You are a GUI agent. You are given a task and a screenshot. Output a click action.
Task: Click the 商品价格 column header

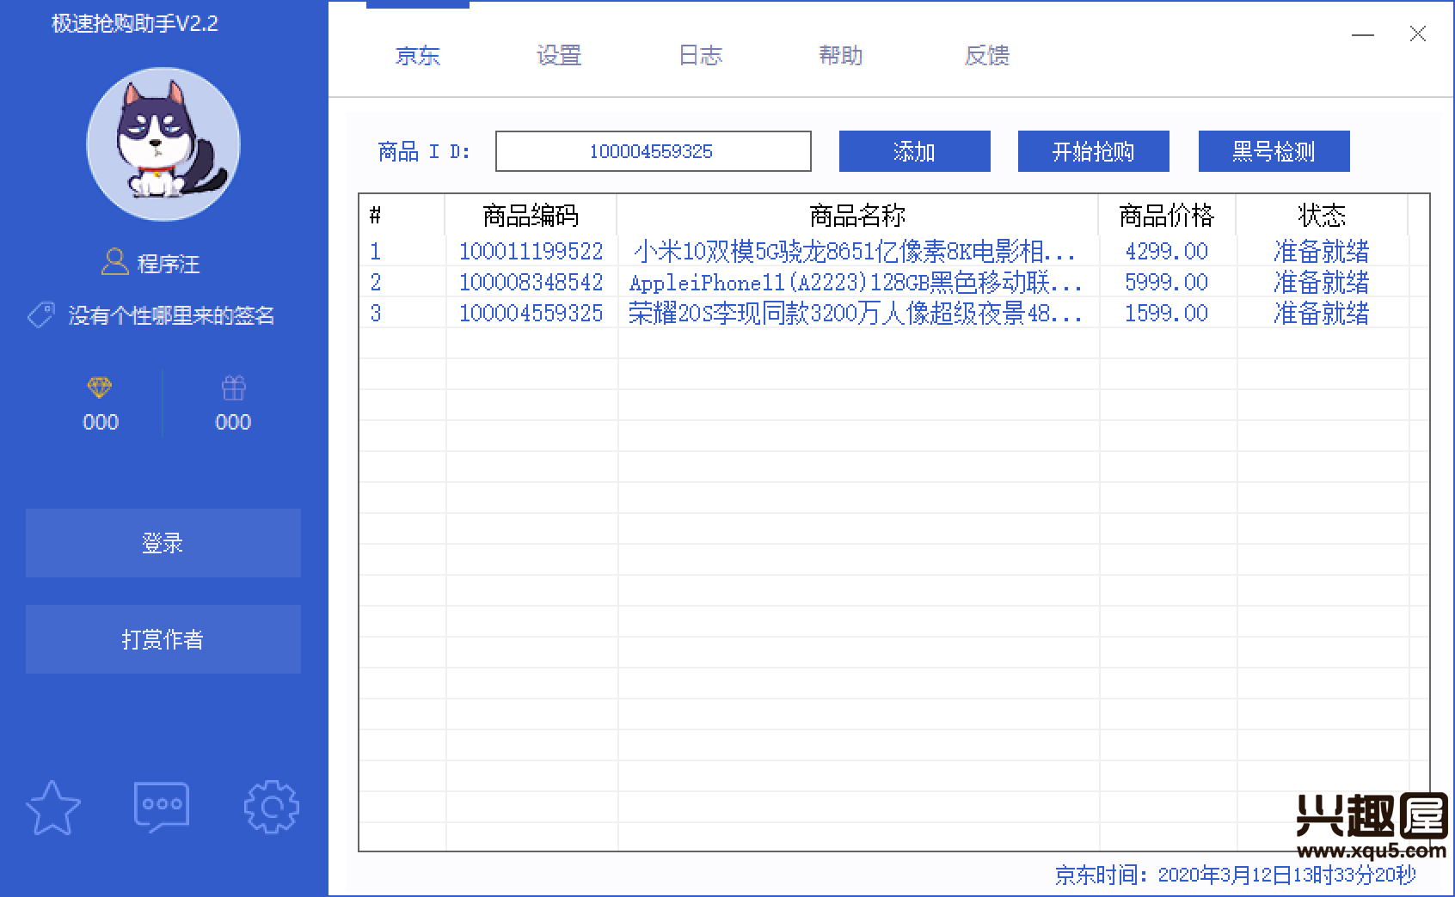click(x=1167, y=215)
